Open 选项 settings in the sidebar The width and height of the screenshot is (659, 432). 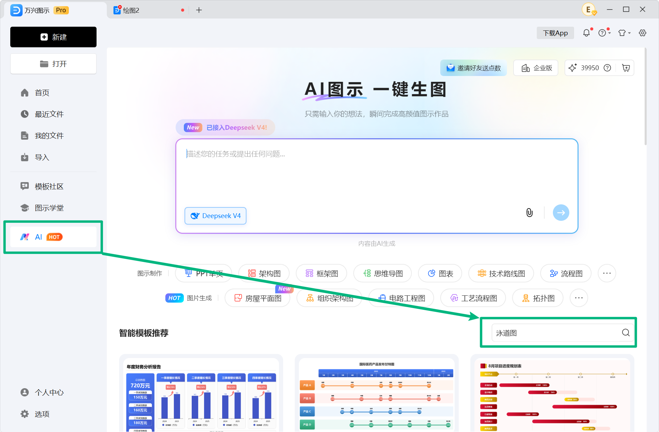[x=53, y=414]
